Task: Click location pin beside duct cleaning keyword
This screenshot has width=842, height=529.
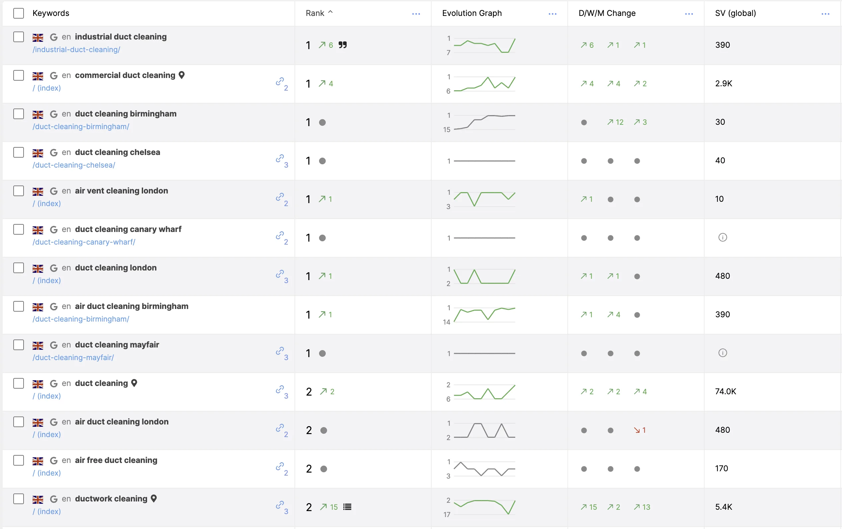Action: (x=134, y=383)
